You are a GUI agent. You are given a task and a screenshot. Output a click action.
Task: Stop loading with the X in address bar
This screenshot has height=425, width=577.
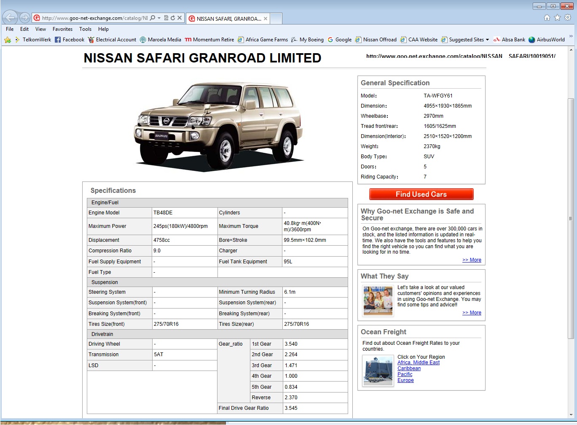point(180,18)
